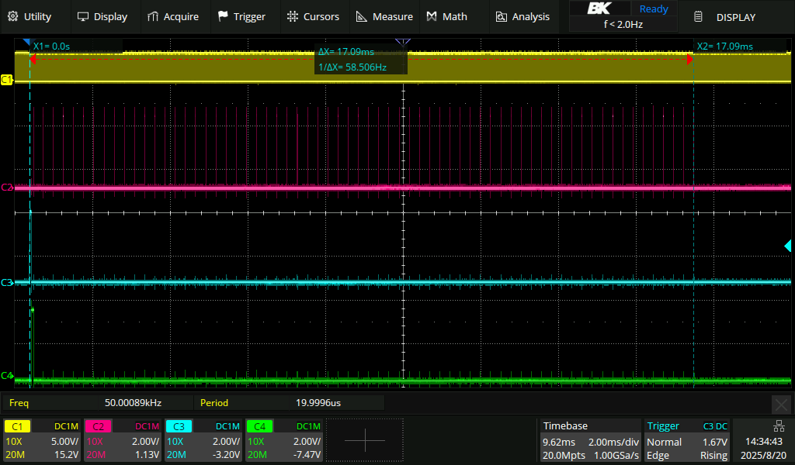The height and width of the screenshot is (465, 795).
Task: Click the Trigger flag icon
Action: (x=223, y=17)
